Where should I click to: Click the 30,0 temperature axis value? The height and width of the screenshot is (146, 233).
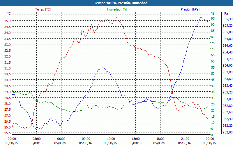point(7,80)
